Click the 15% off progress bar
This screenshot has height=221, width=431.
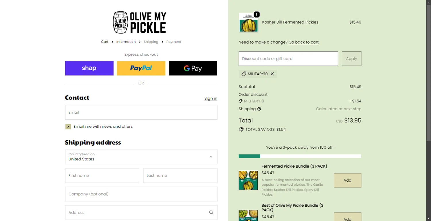(300, 156)
